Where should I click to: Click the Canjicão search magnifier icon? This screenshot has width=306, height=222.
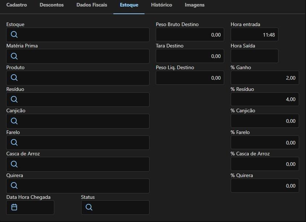[x=14, y=121]
